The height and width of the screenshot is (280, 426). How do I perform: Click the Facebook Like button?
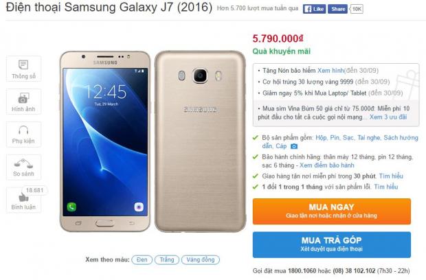[x=314, y=9]
